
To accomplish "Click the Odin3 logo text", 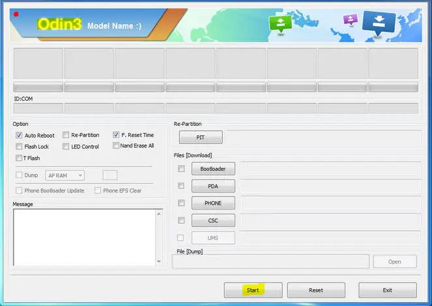I will tap(59, 24).
